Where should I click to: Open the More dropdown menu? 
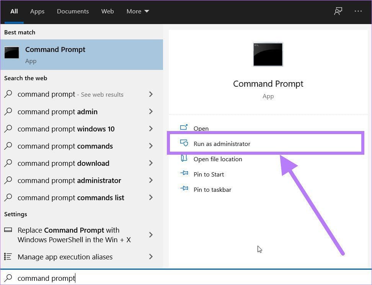(x=138, y=11)
